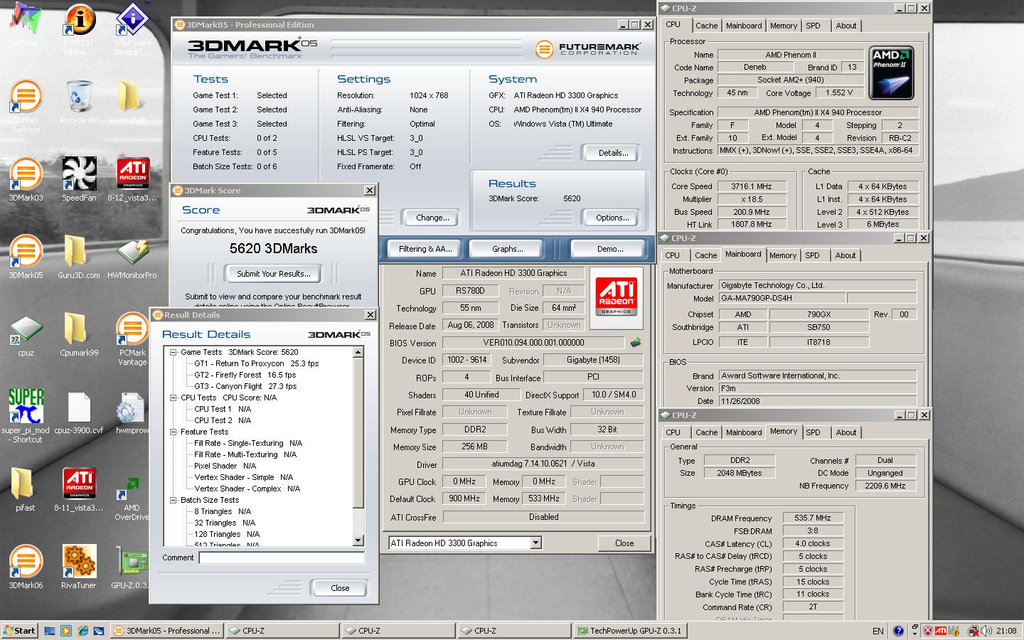Click scroll-up arrow in Result Details list
Screen dimensions: 1024x640
[x=358, y=352]
